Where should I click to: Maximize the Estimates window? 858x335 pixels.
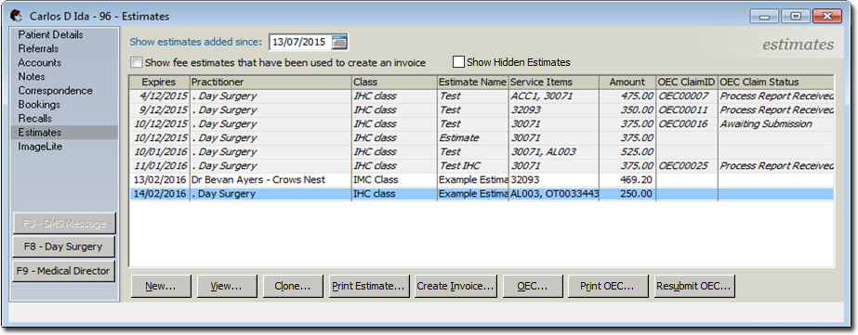(x=796, y=17)
